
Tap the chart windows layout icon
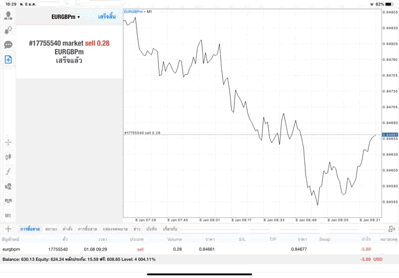coord(9,200)
